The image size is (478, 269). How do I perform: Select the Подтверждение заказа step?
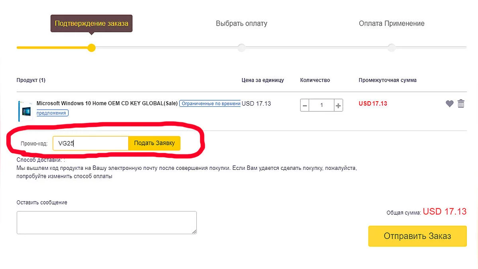(x=91, y=24)
